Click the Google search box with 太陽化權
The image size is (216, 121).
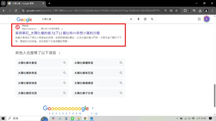pyautogui.click(x=84, y=19)
